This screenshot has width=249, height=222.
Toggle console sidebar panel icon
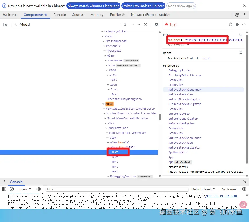point(4,189)
